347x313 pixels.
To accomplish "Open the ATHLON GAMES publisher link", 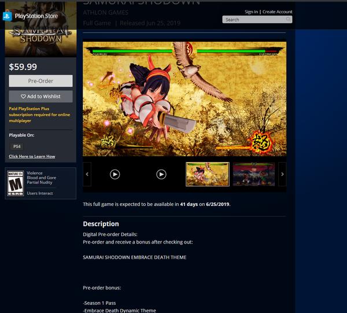I will [106, 12].
